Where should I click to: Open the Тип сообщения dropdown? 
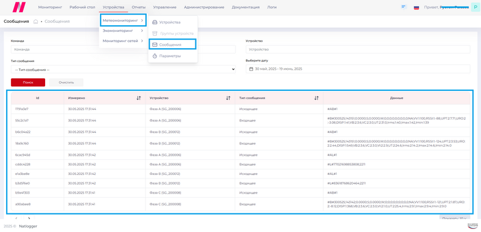coord(123,69)
